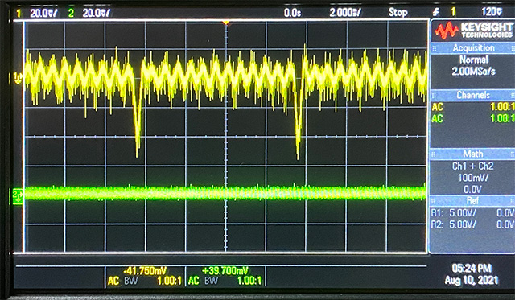Open the Acquisition panel header
515x300 pixels.
473,48
